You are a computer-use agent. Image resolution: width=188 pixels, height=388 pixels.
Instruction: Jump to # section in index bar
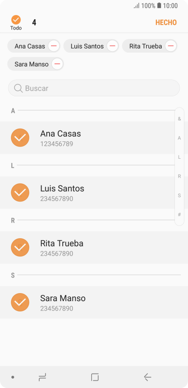click(x=180, y=215)
